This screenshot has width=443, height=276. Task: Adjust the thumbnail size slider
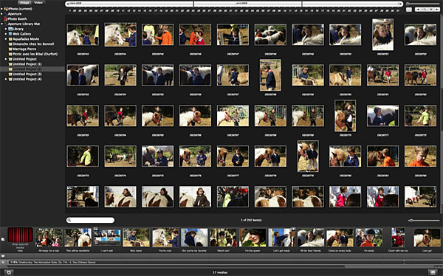(424, 221)
